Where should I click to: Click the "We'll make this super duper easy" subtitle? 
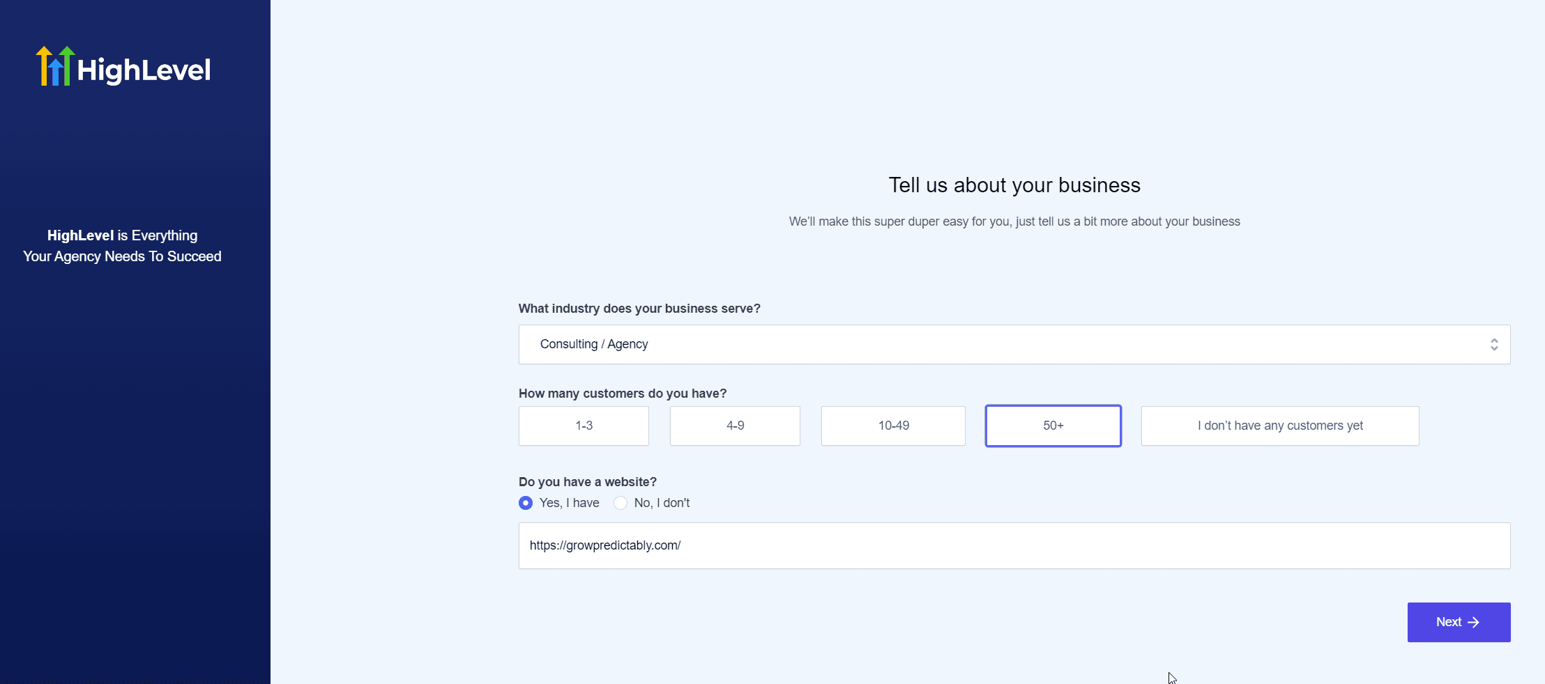(x=1014, y=221)
